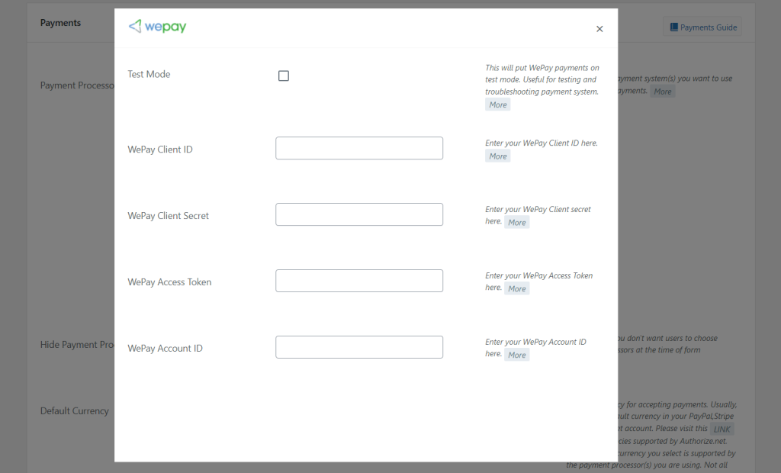Click the Payments section heading
The height and width of the screenshot is (473, 781).
pyautogui.click(x=60, y=23)
